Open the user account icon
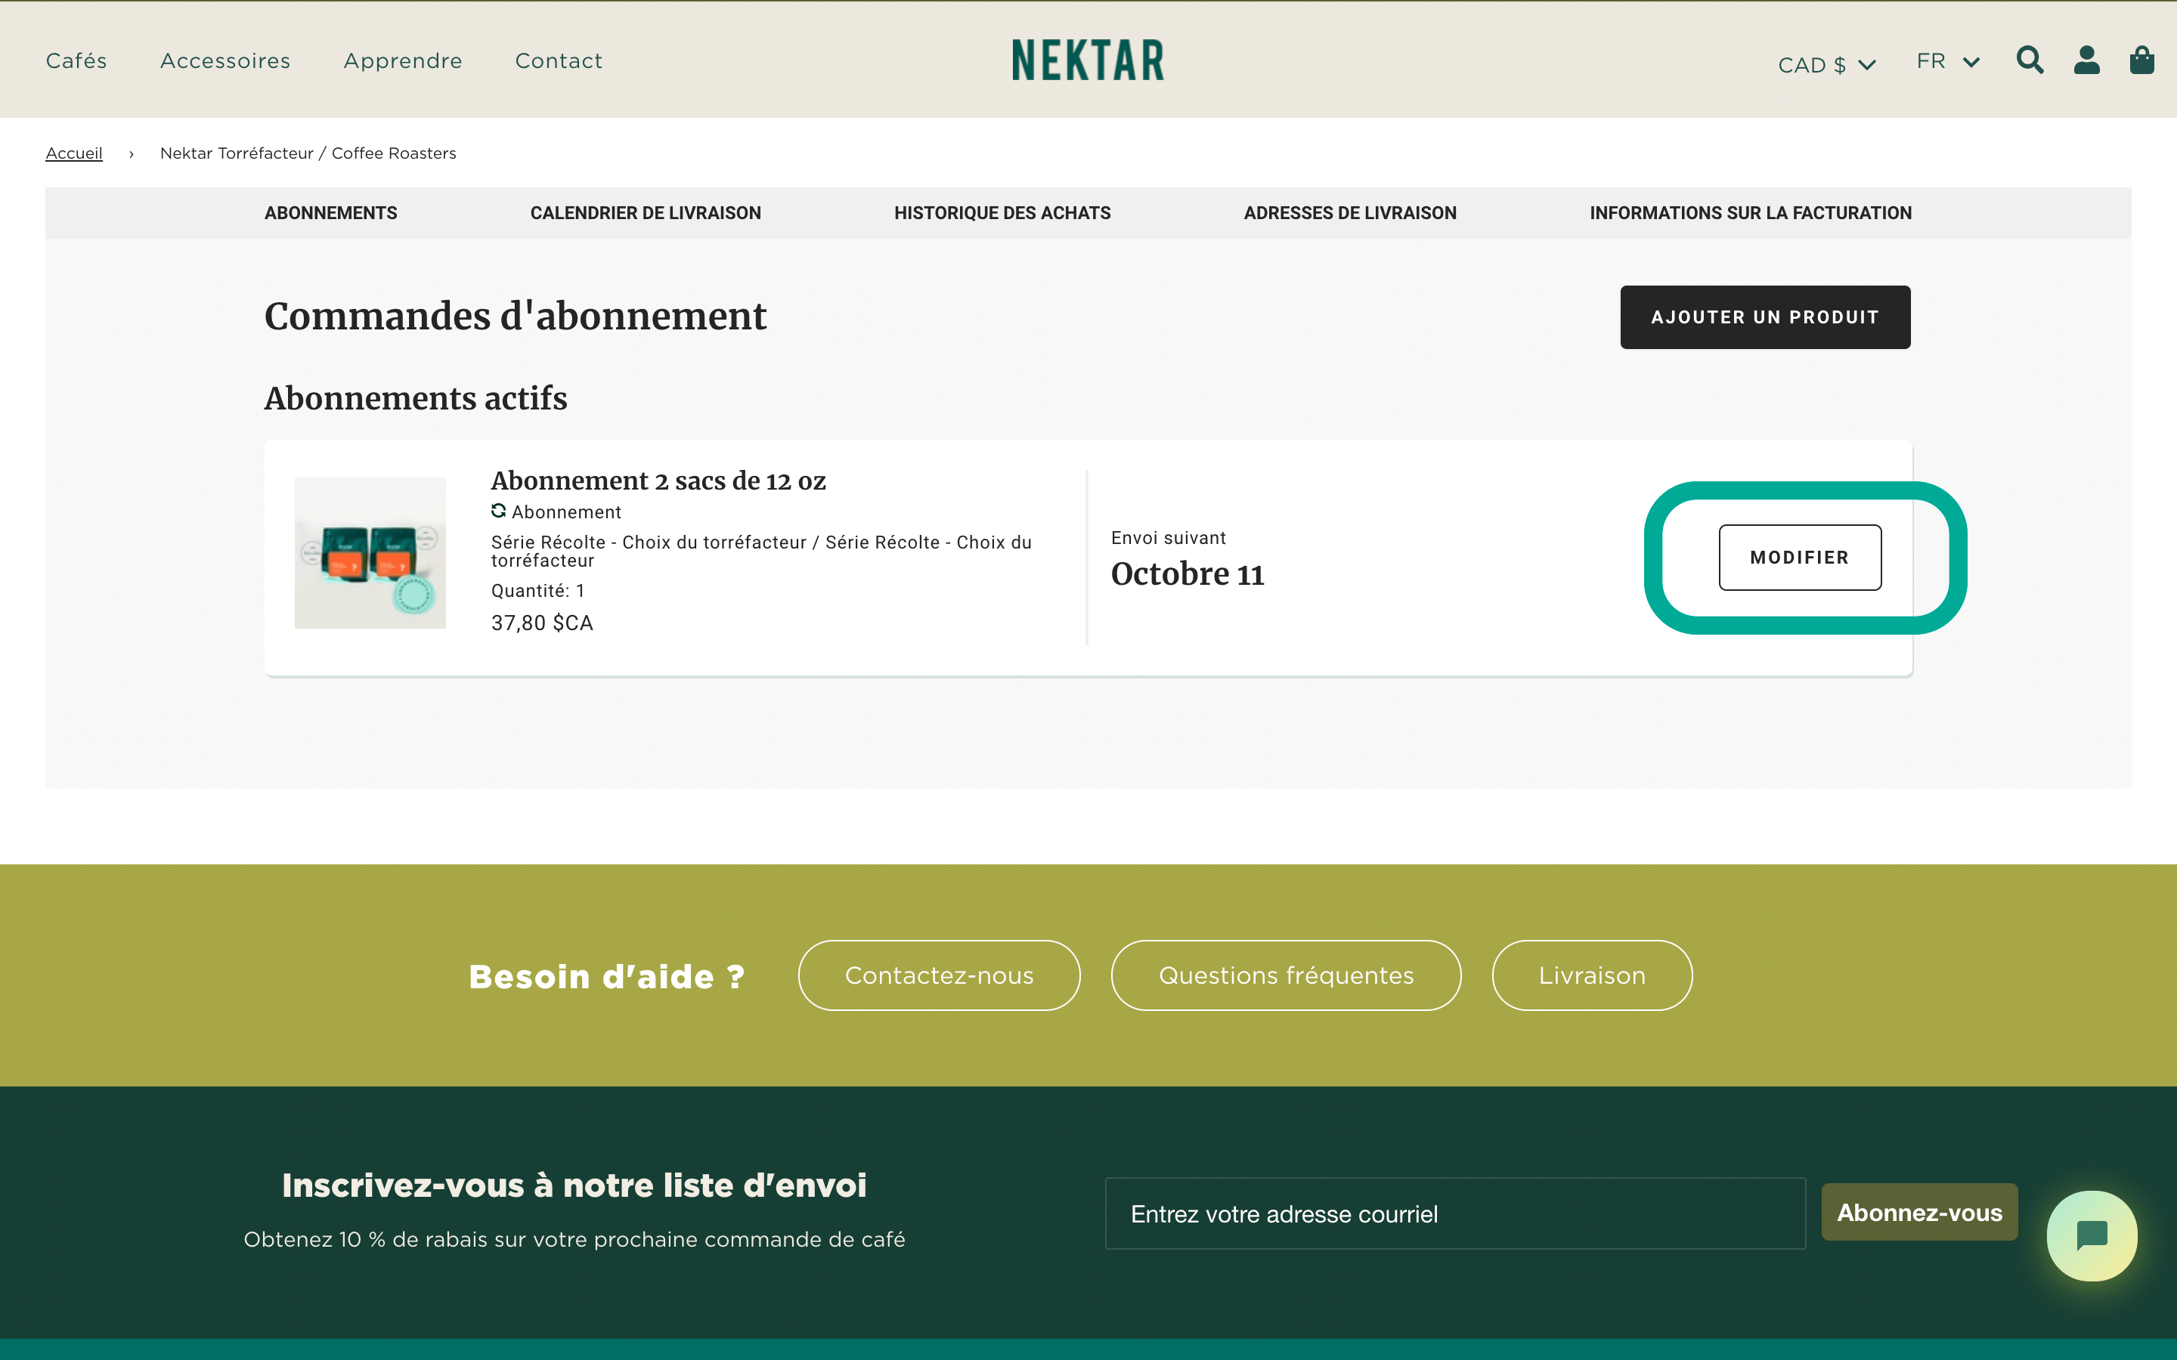This screenshot has height=1360, width=2177. click(2086, 60)
